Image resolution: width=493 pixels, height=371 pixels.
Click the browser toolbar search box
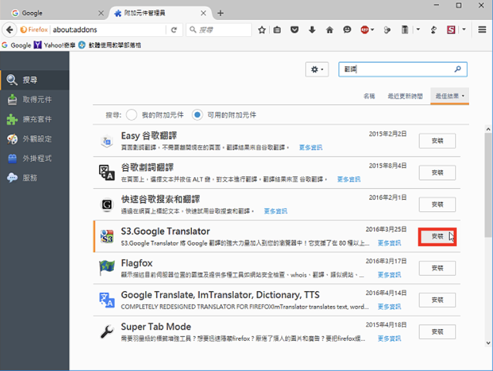pos(219,30)
